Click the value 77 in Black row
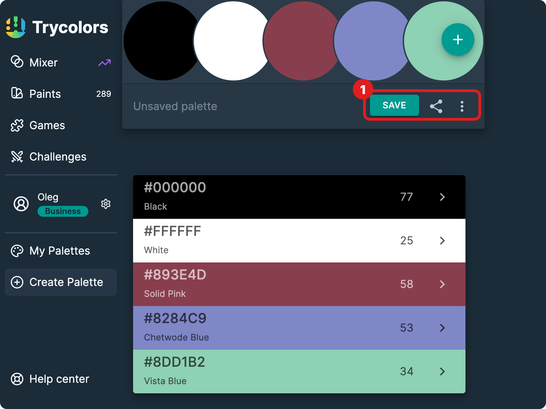546x409 pixels. coord(407,197)
